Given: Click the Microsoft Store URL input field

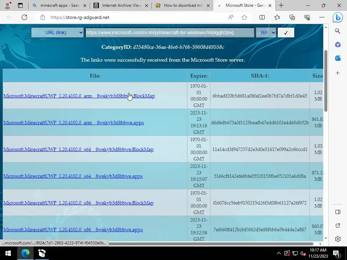Looking at the screenshot, I should click(170, 32).
